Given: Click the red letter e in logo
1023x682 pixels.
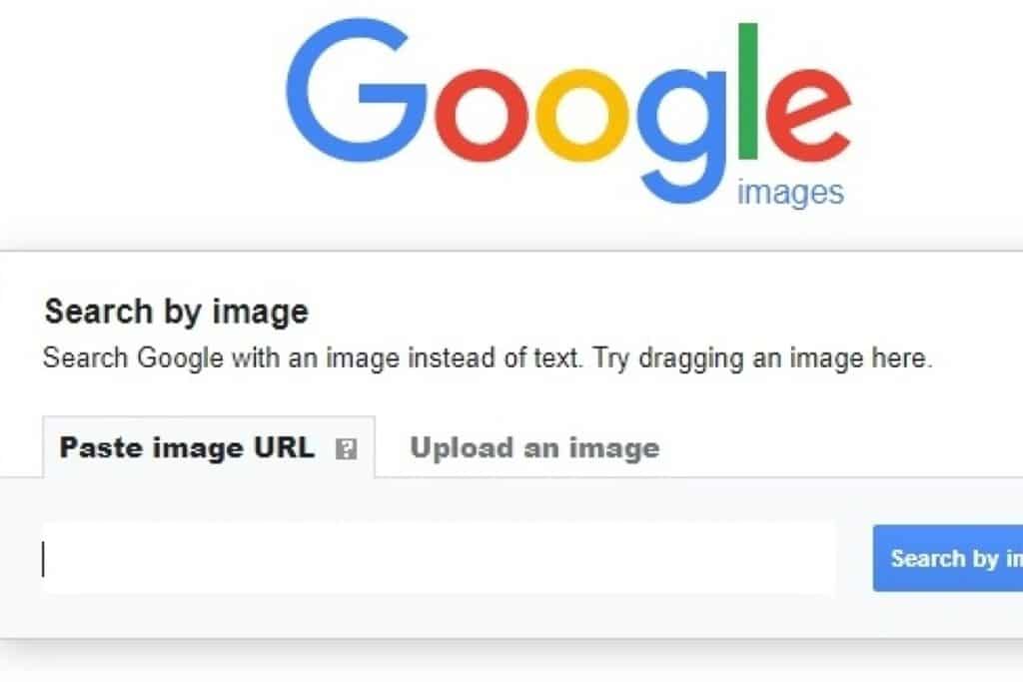Looking at the screenshot, I should 807,116.
